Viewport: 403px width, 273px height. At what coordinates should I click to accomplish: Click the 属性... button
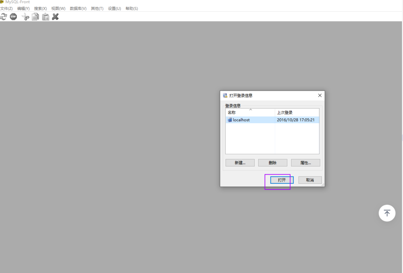(306, 163)
